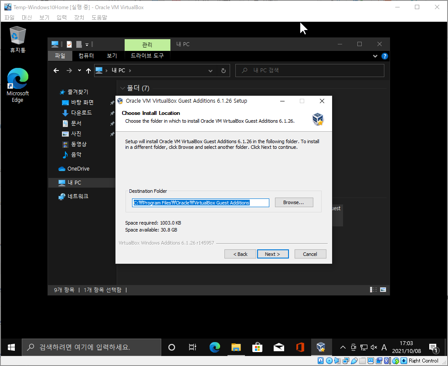
Task: Click the display monitor icon in VirtualBox status bar
Action: coord(370,361)
